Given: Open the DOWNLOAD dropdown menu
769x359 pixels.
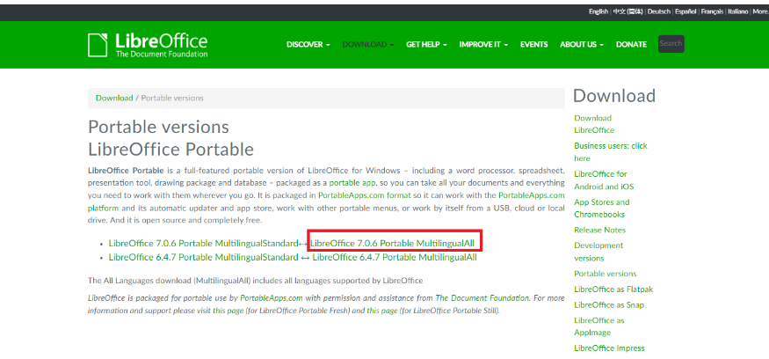Looking at the screenshot, I should click(368, 45).
